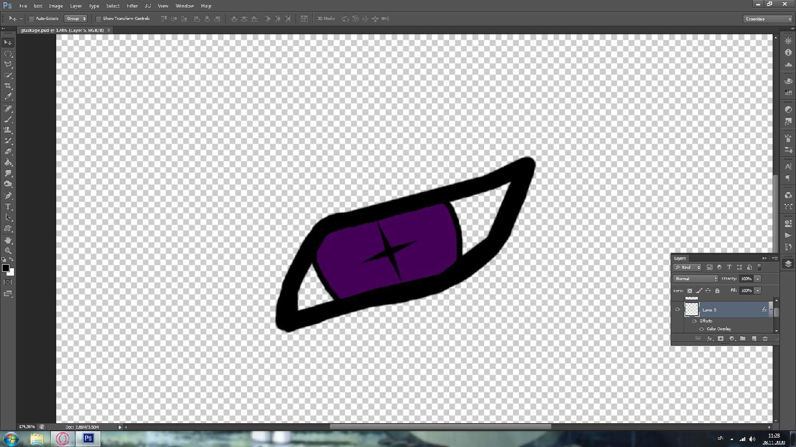796x447 pixels.
Task: Open the Essentials workspace dropdown
Action: tap(768, 19)
